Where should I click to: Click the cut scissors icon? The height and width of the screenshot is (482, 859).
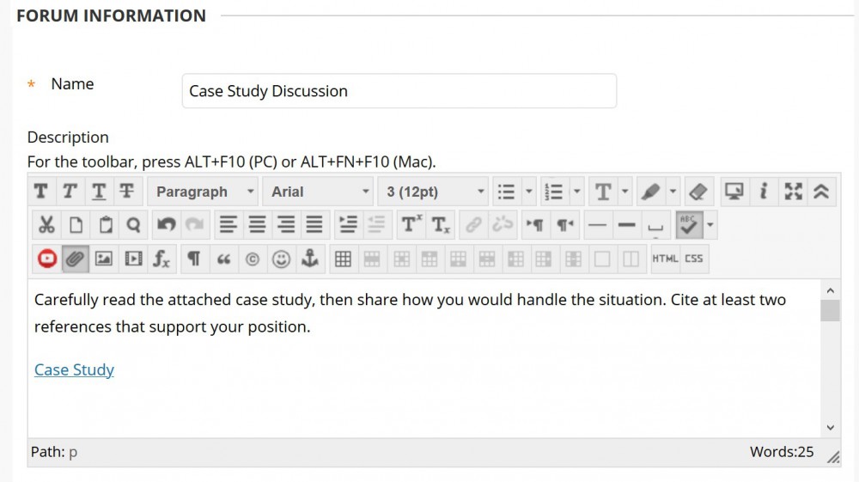coord(46,225)
